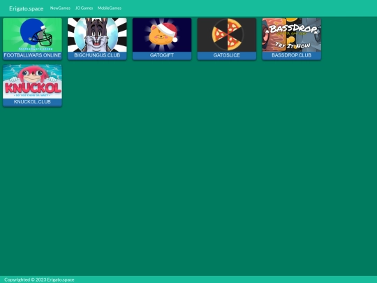Click the Knuckol game thumbnail image
The height and width of the screenshot is (283, 377).
pyautogui.click(x=32, y=81)
